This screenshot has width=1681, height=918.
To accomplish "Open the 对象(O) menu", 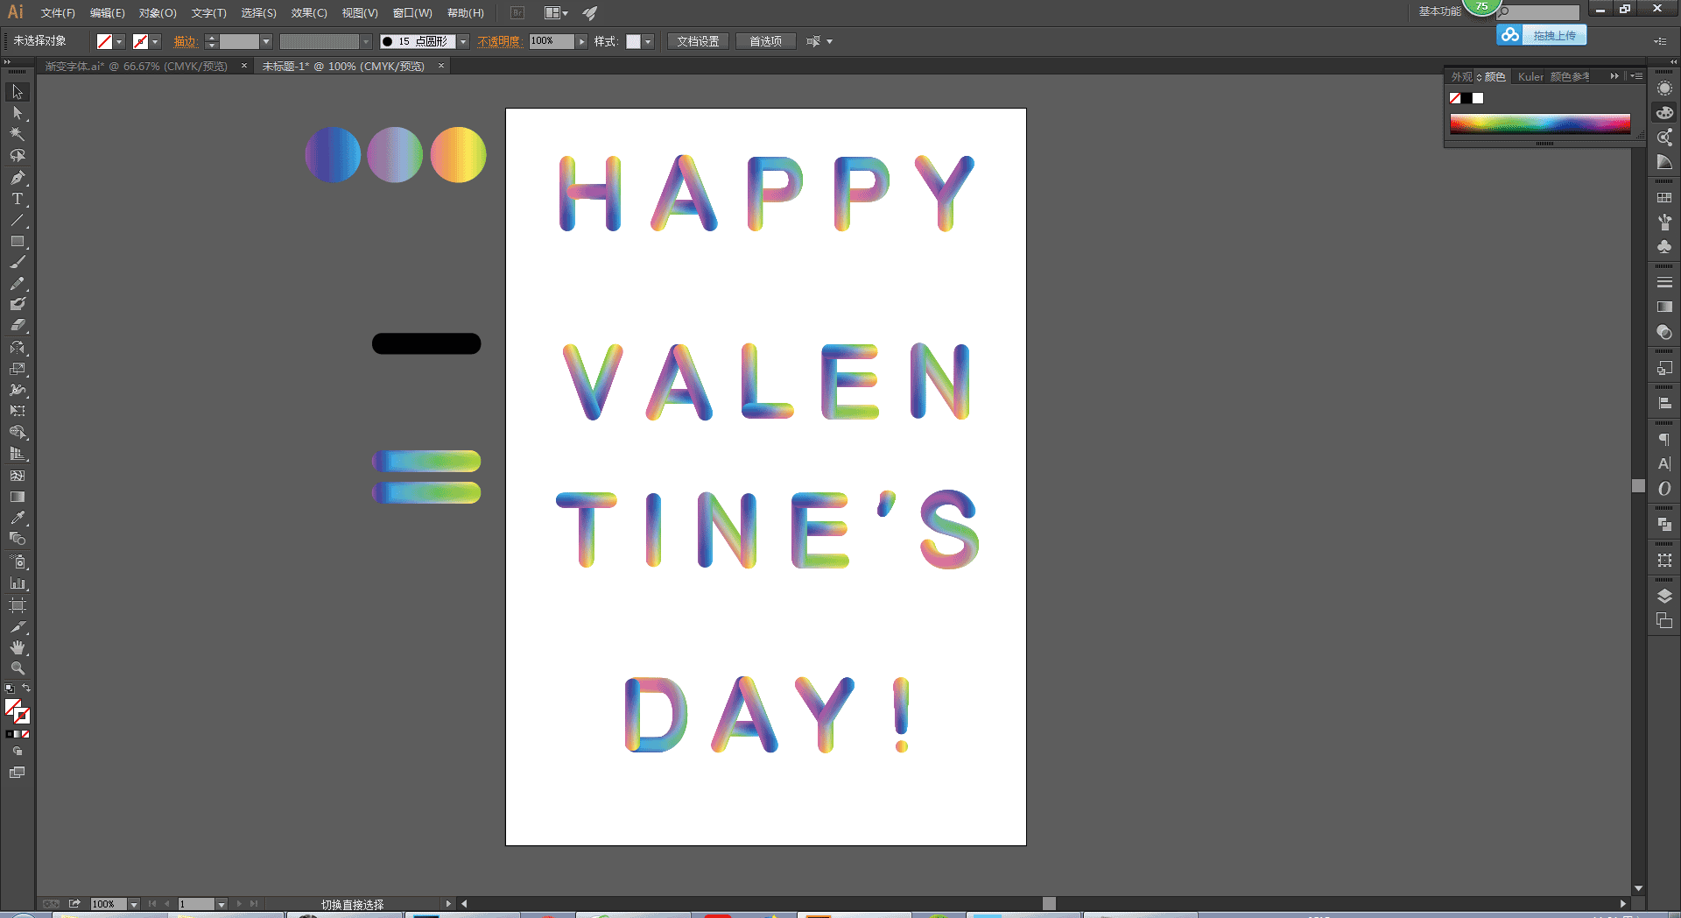I will (158, 13).
